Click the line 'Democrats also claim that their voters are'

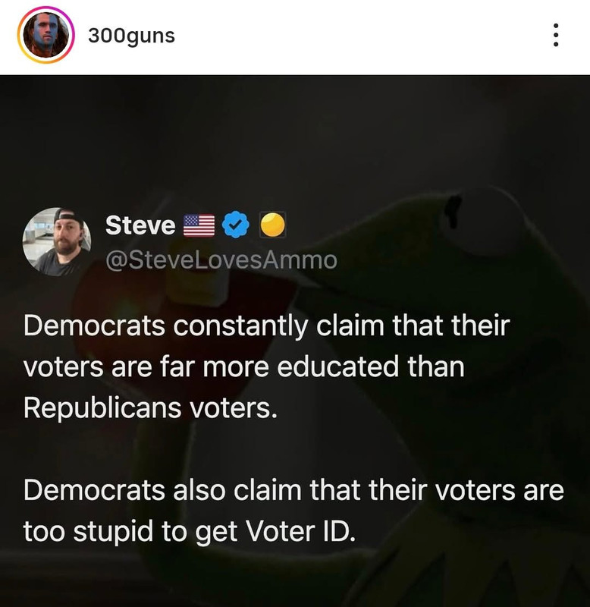[x=293, y=490]
